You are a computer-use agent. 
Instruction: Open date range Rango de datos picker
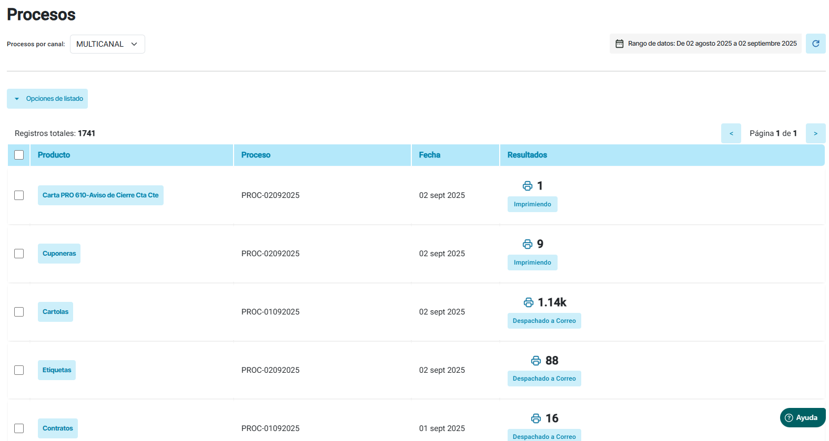pos(705,44)
